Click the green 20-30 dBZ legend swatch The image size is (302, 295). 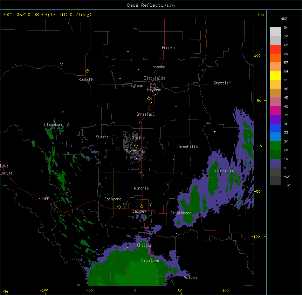[275, 146]
